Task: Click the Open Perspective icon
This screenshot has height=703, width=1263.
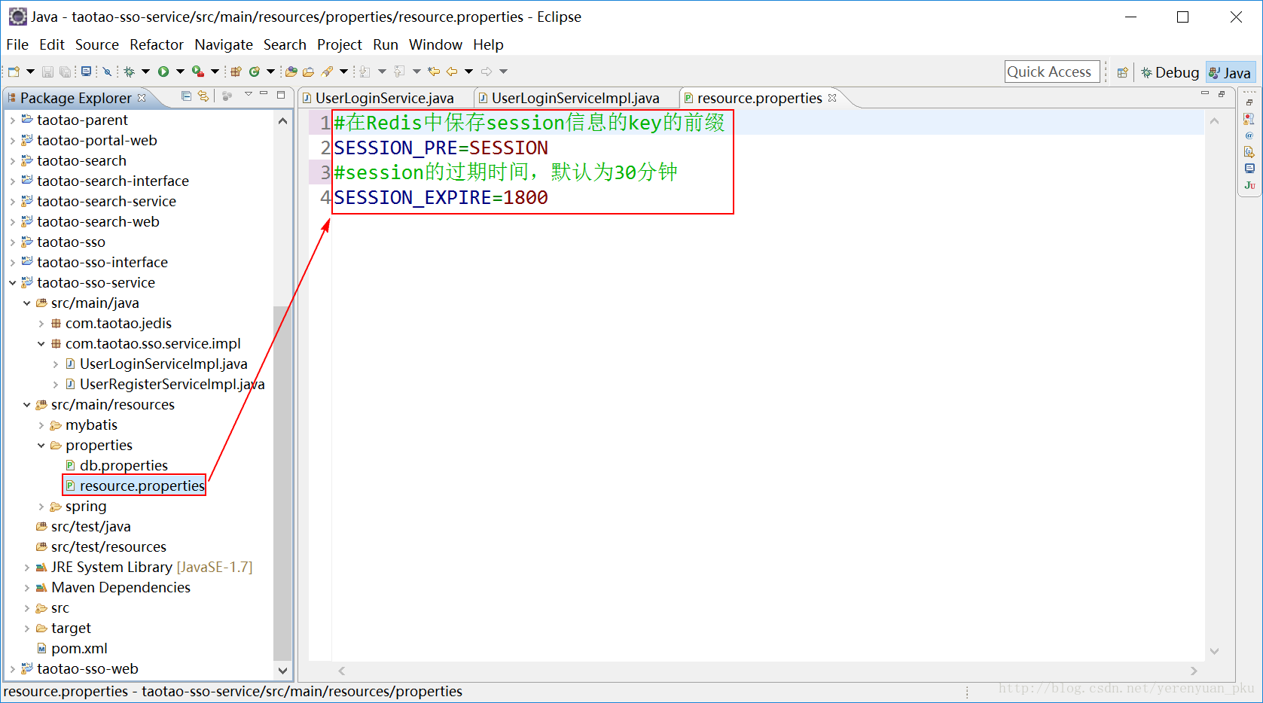Action: (1122, 72)
